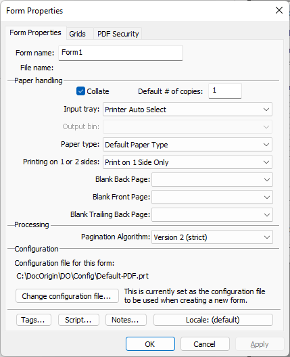The width and height of the screenshot is (290, 357).
Task: Open the Script editor button
Action: click(79, 320)
